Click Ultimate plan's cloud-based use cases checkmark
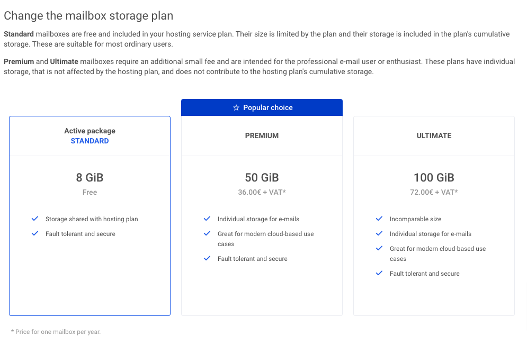This screenshot has height=344, width=527. 379,248
